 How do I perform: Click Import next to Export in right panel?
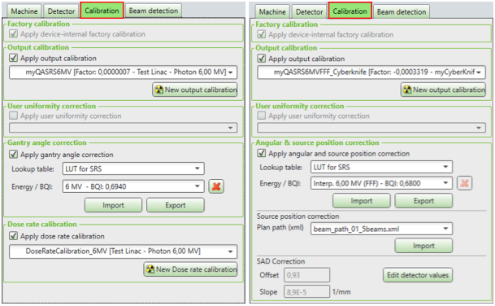point(362,201)
